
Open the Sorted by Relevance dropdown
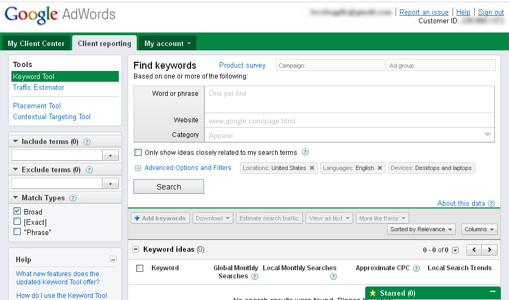pos(421,229)
